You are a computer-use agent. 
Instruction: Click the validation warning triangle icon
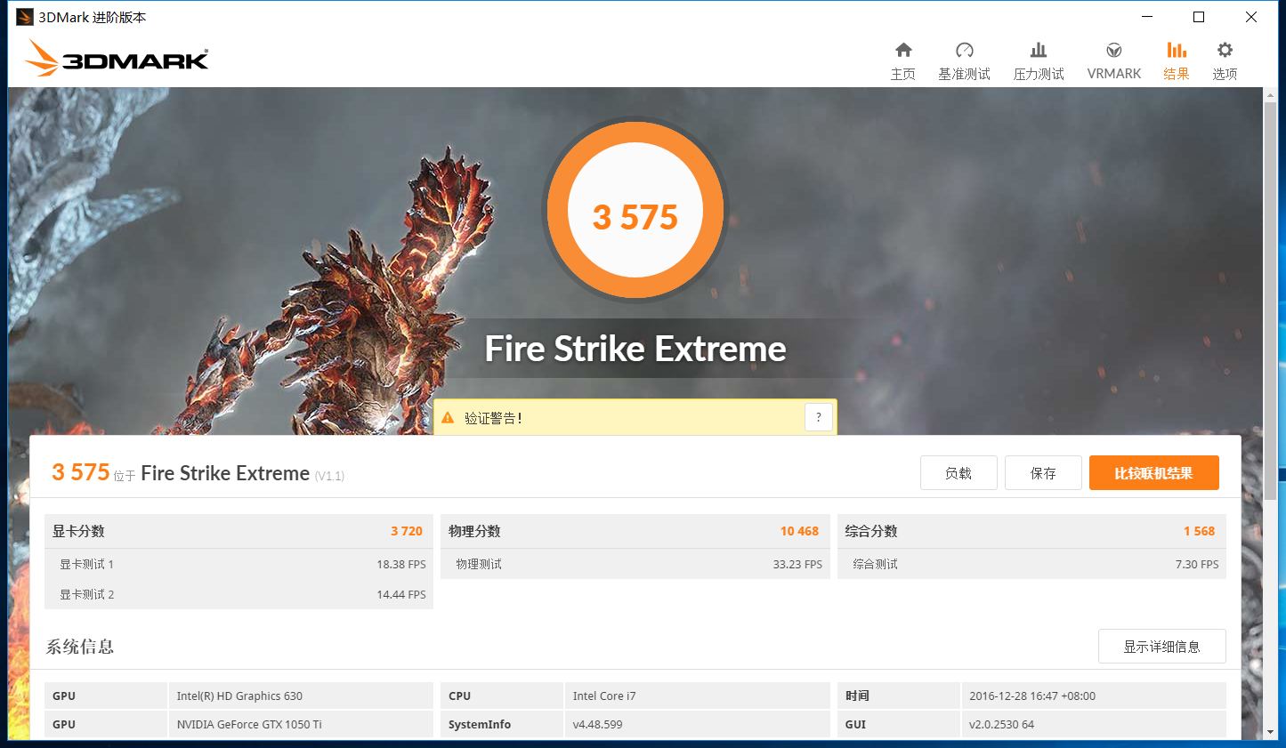click(x=448, y=417)
